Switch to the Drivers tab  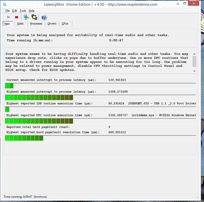[52, 24]
